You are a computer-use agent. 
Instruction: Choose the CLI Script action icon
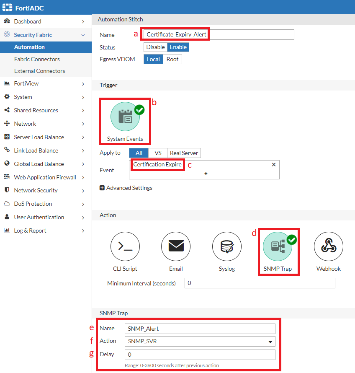coord(125,246)
